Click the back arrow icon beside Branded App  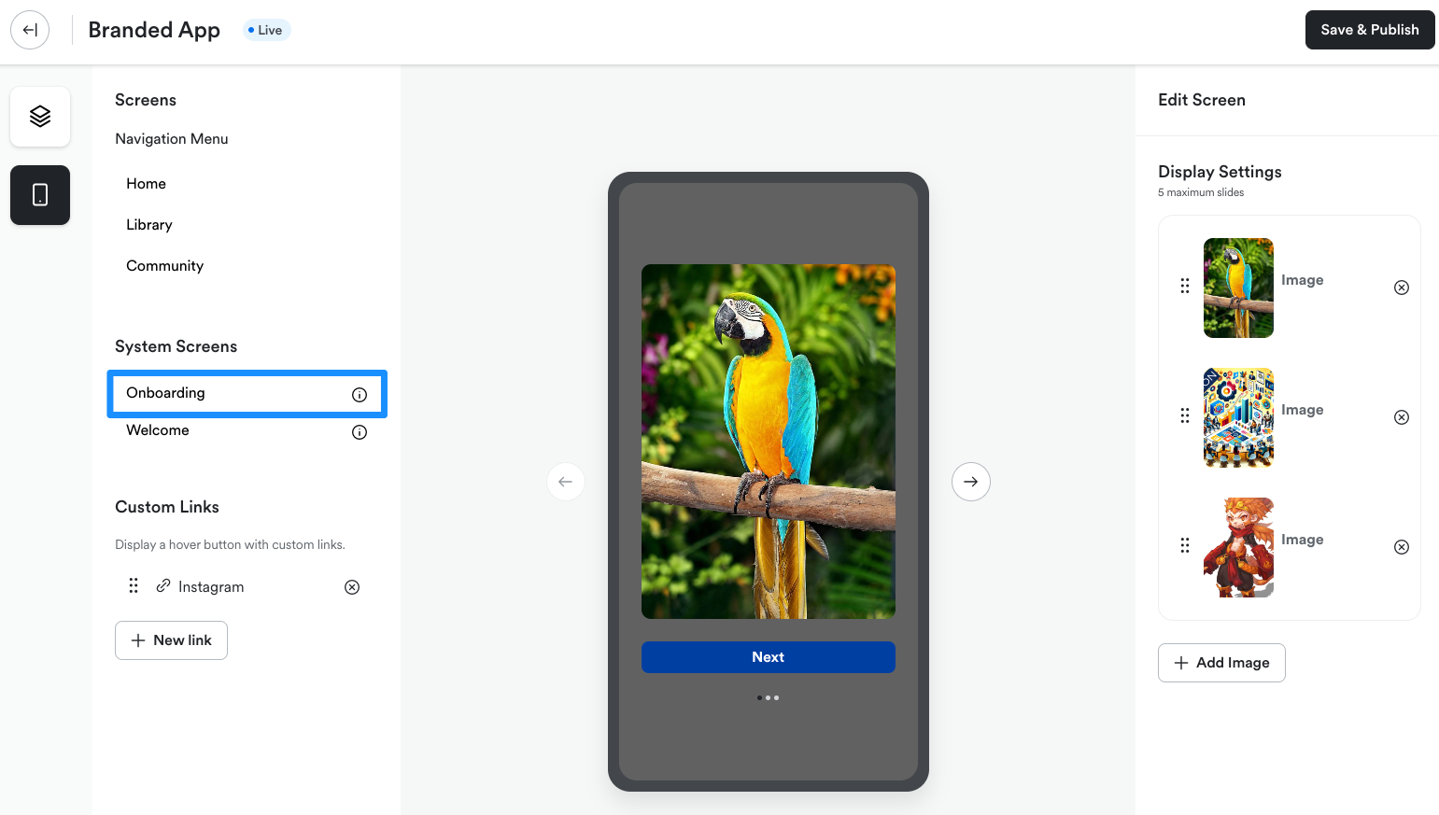click(x=30, y=30)
